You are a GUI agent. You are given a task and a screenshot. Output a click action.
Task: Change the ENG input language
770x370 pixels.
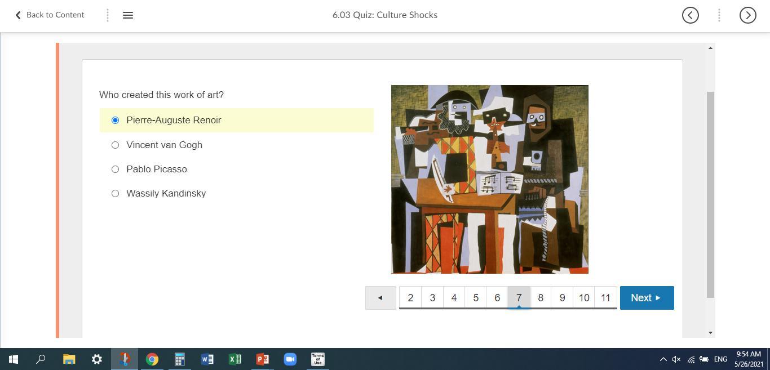(x=720, y=359)
